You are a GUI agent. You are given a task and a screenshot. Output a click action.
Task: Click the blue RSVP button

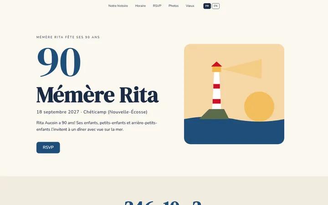coord(48,148)
